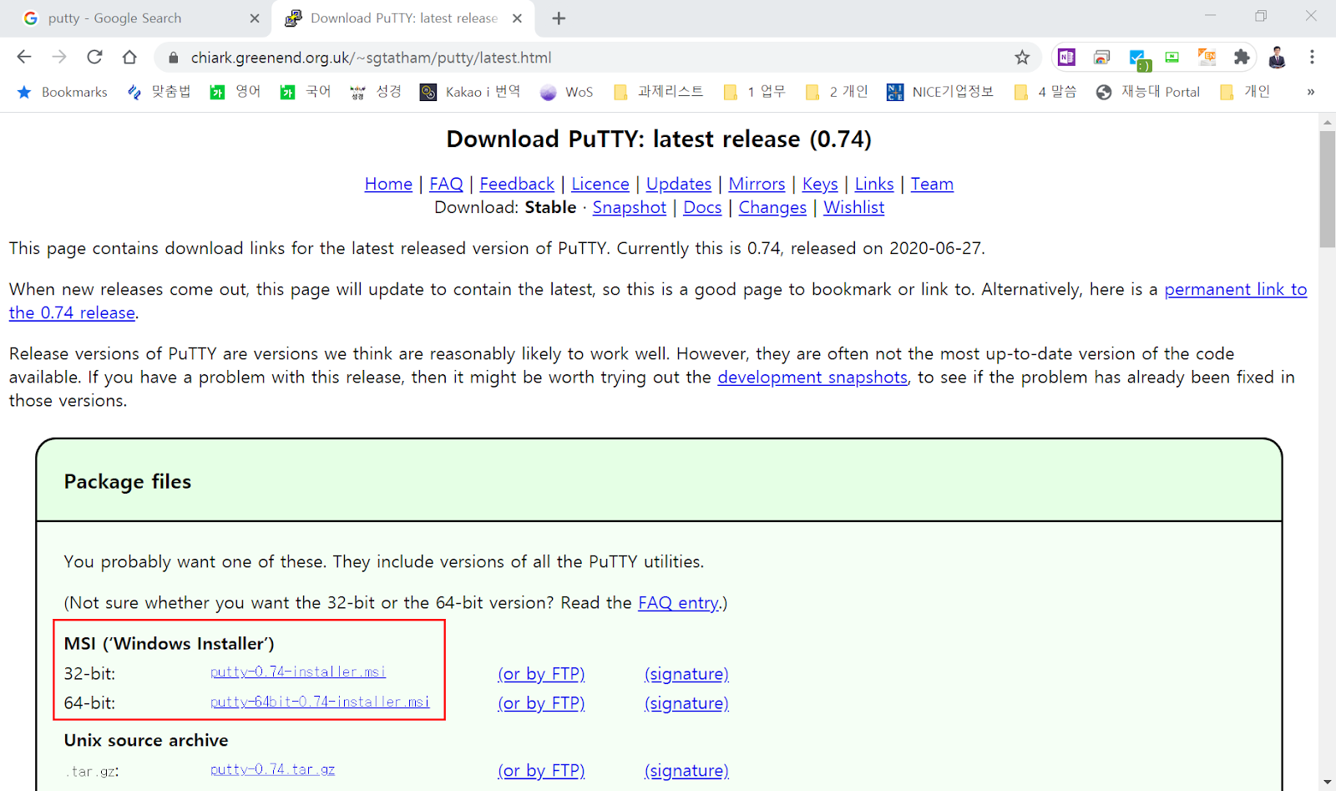The height and width of the screenshot is (791, 1336).
Task: Expand the '2 개인' bookmark folder
Action: [837, 92]
